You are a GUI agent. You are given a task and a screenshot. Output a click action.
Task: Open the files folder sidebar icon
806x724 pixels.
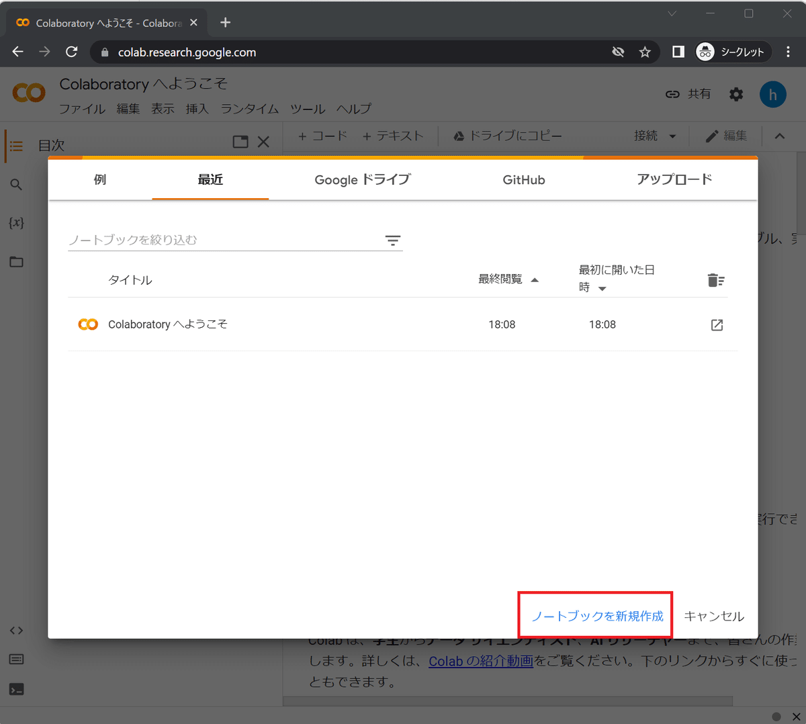(x=17, y=262)
